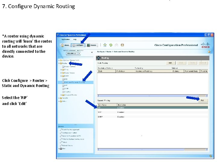
Task: Click the Distance column header
Action: tap(178, 71)
